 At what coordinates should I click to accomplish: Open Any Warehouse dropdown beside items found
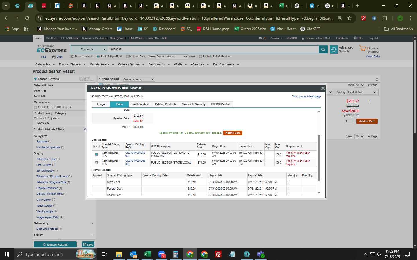[138, 79]
